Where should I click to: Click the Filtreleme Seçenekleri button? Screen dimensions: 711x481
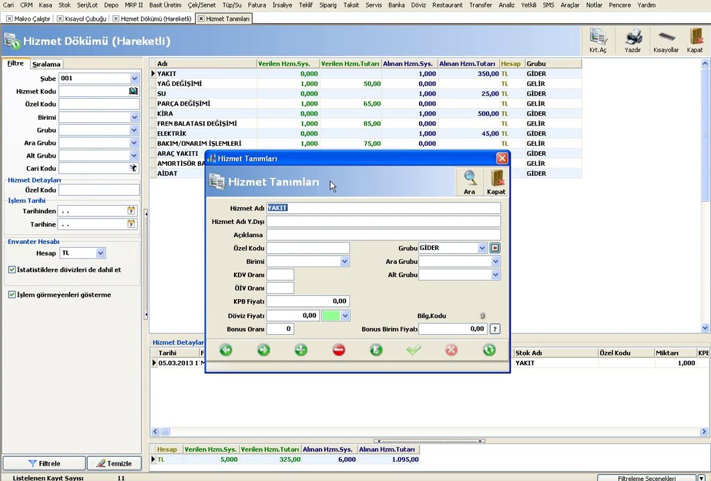[x=647, y=478]
